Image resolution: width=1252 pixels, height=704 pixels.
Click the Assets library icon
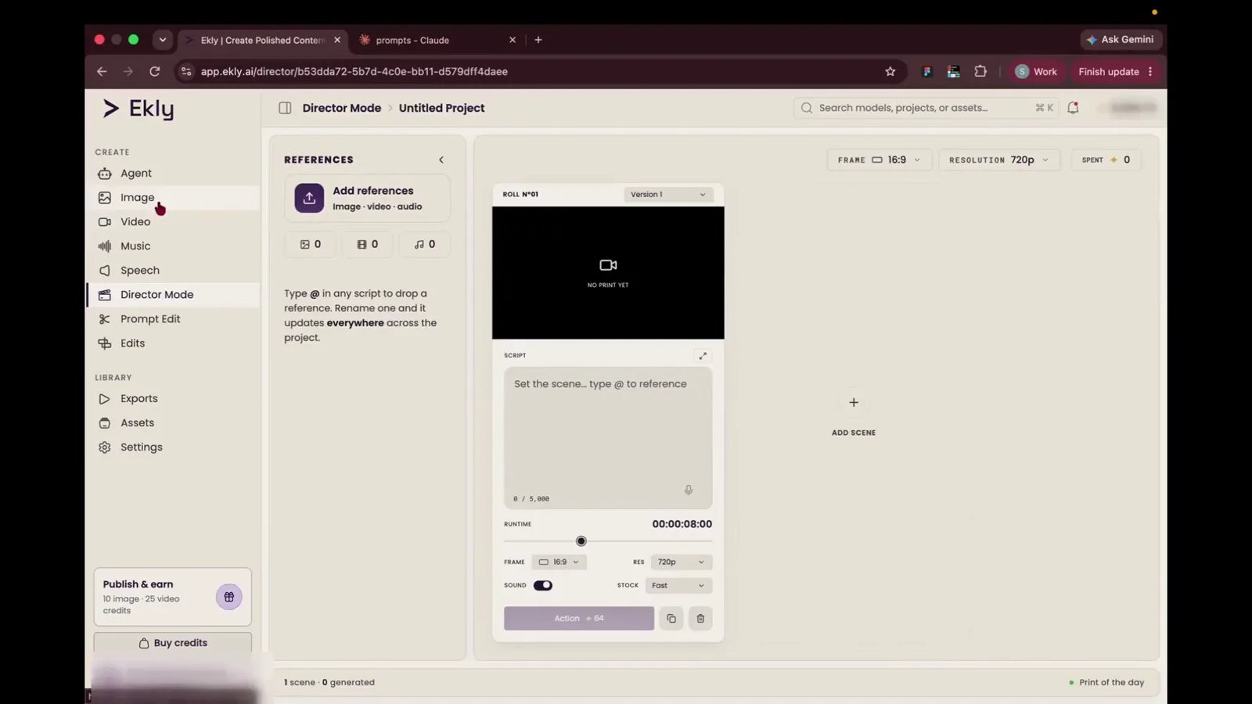(105, 423)
